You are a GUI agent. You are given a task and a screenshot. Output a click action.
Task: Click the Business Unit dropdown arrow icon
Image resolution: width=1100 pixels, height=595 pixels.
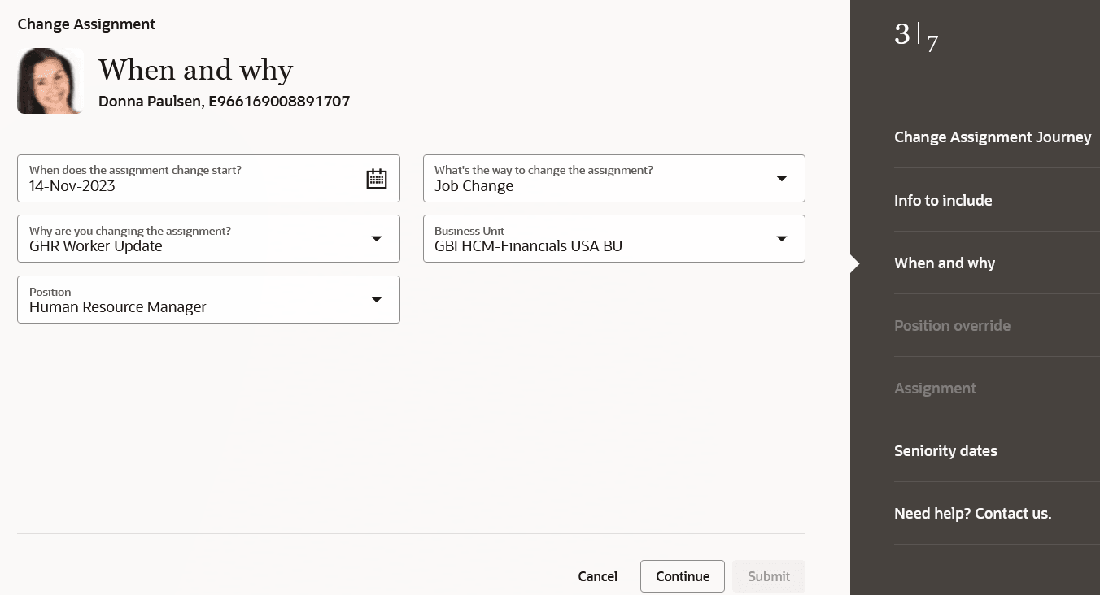pos(781,238)
